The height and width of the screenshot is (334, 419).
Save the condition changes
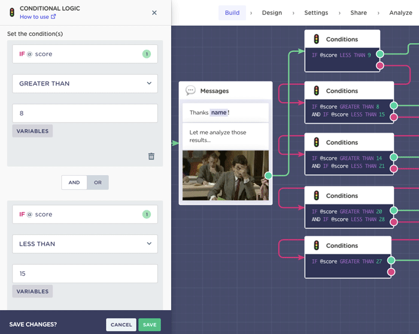150,324
